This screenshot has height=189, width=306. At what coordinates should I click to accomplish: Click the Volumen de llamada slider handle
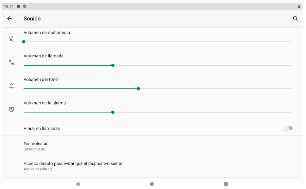coord(113,65)
